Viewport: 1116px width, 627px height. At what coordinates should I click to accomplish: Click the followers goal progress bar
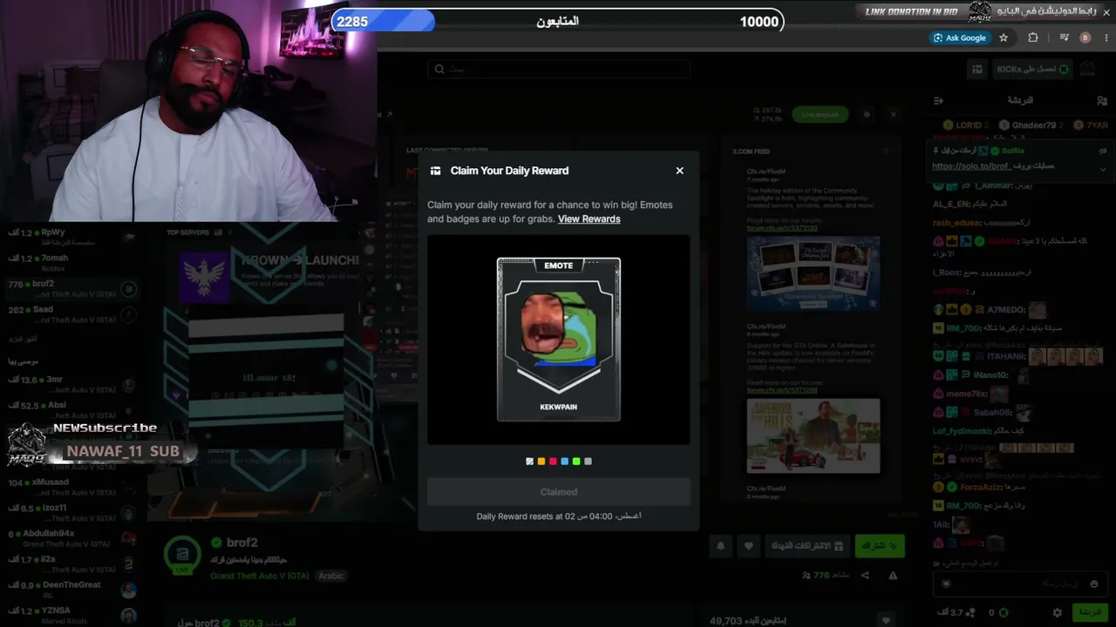[558, 22]
